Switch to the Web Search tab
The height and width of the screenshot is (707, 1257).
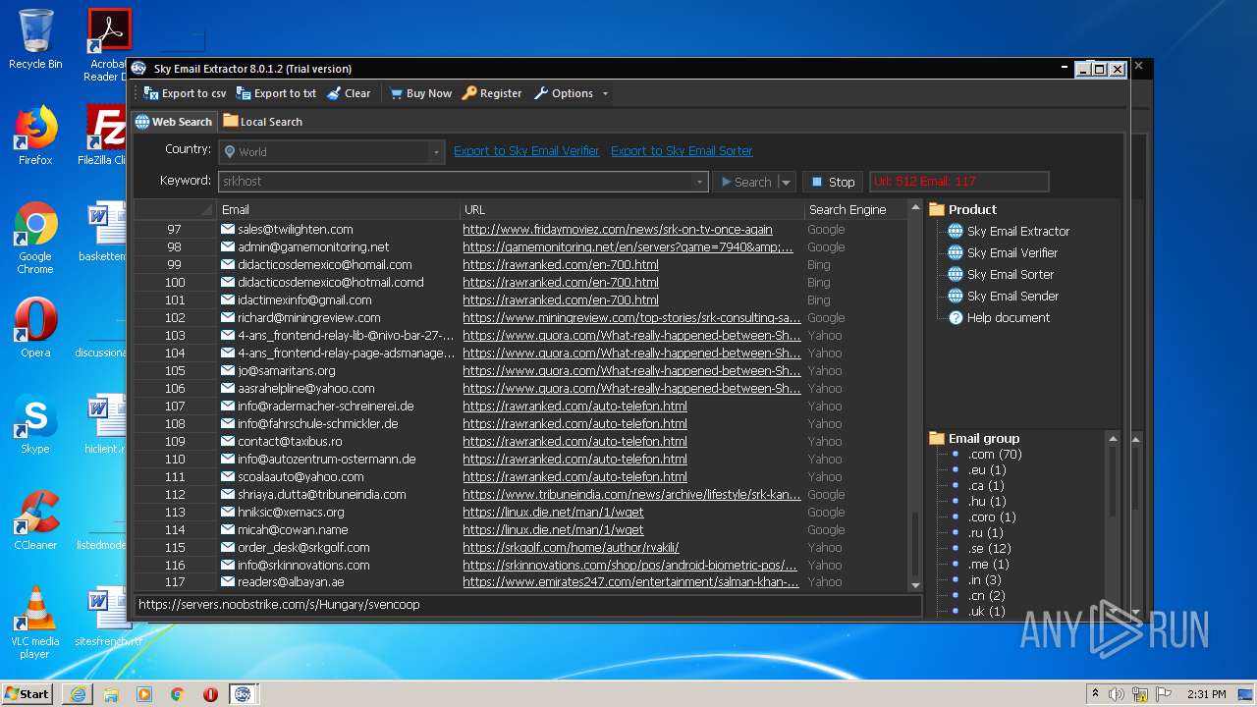pyautogui.click(x=174, y=122)
